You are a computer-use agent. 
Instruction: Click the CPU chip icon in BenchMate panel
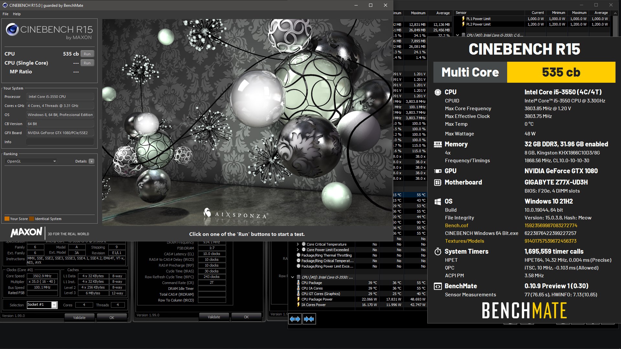tap(438, 92)
